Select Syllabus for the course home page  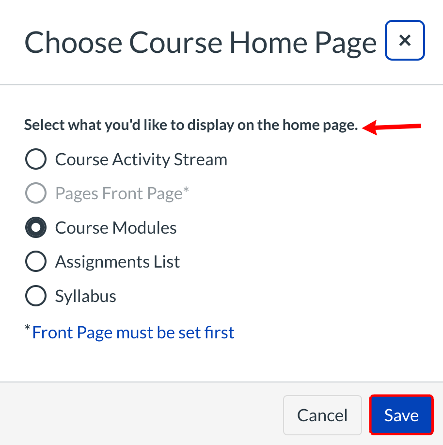(x=35, y=296)
